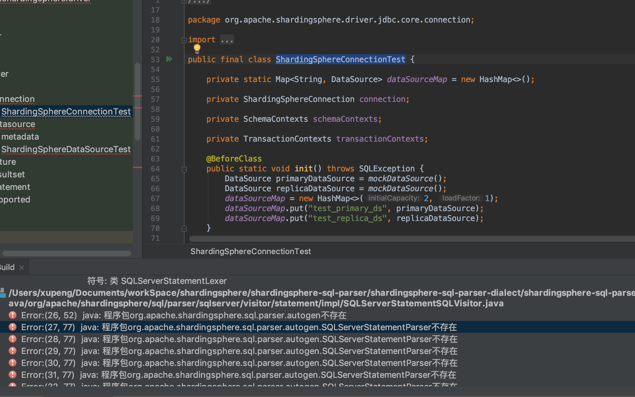Click the fold end marker at line 70
Image resolution: width=635 pixels, height=397 pixels.
(184, 228)
